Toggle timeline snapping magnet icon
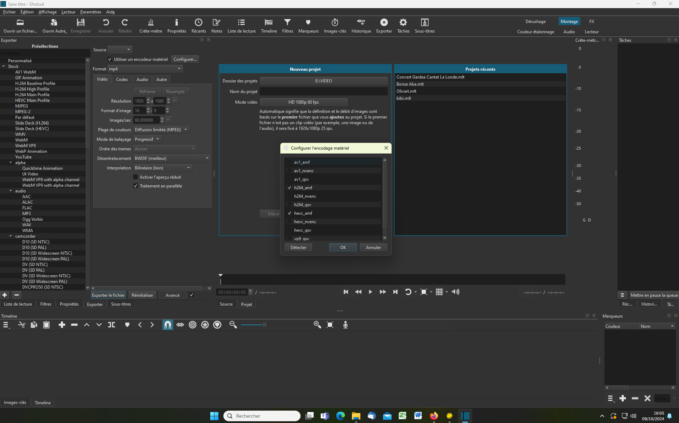679x423 pixels. 167,325
